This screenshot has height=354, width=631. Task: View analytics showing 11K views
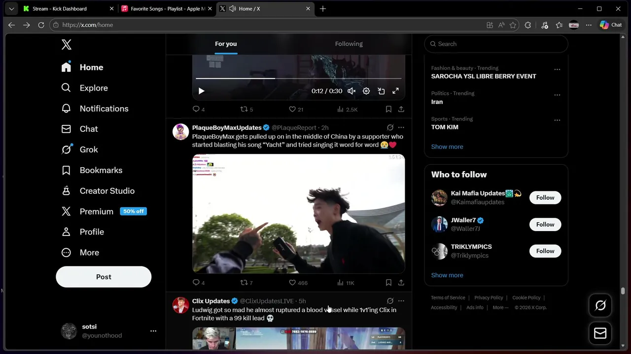click(346, 283)
